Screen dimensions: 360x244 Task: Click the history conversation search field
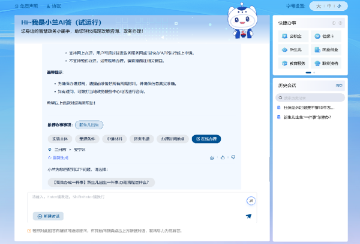coord(312,97)
